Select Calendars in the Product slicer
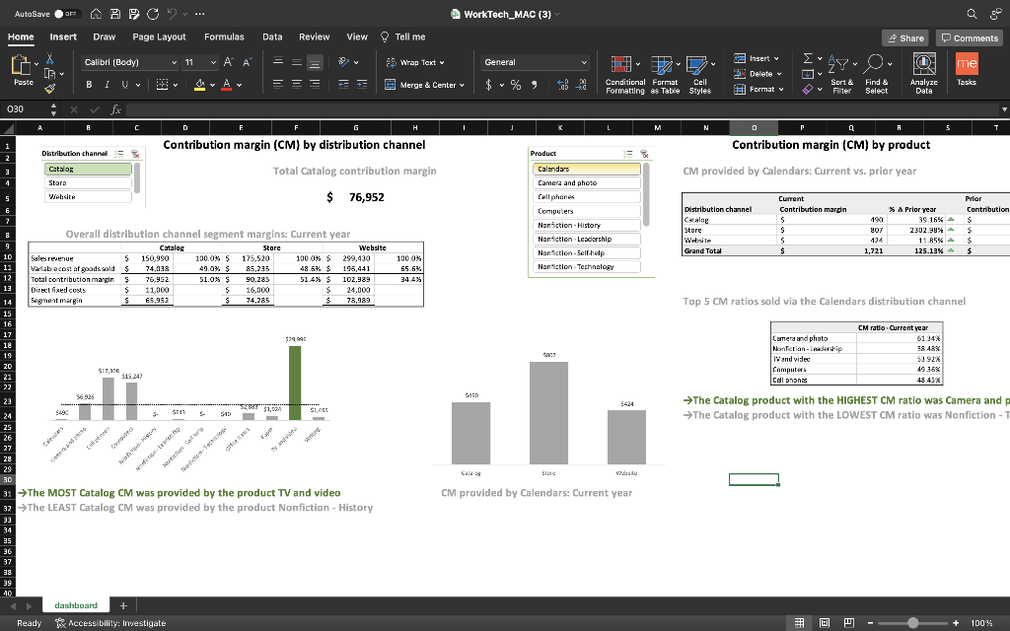The width and height of the screenshot is (1010, 631). [x=587, y=170]
